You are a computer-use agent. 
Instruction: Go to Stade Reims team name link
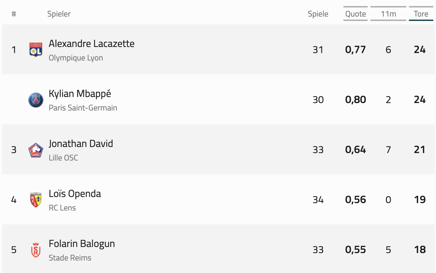pos(70,258)
